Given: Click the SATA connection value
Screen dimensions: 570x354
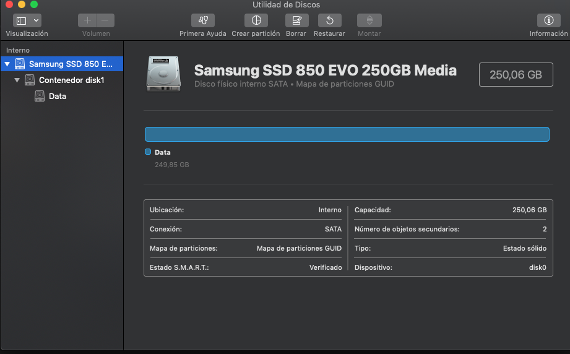Looking at the screenshot, I should coord(333,229).
